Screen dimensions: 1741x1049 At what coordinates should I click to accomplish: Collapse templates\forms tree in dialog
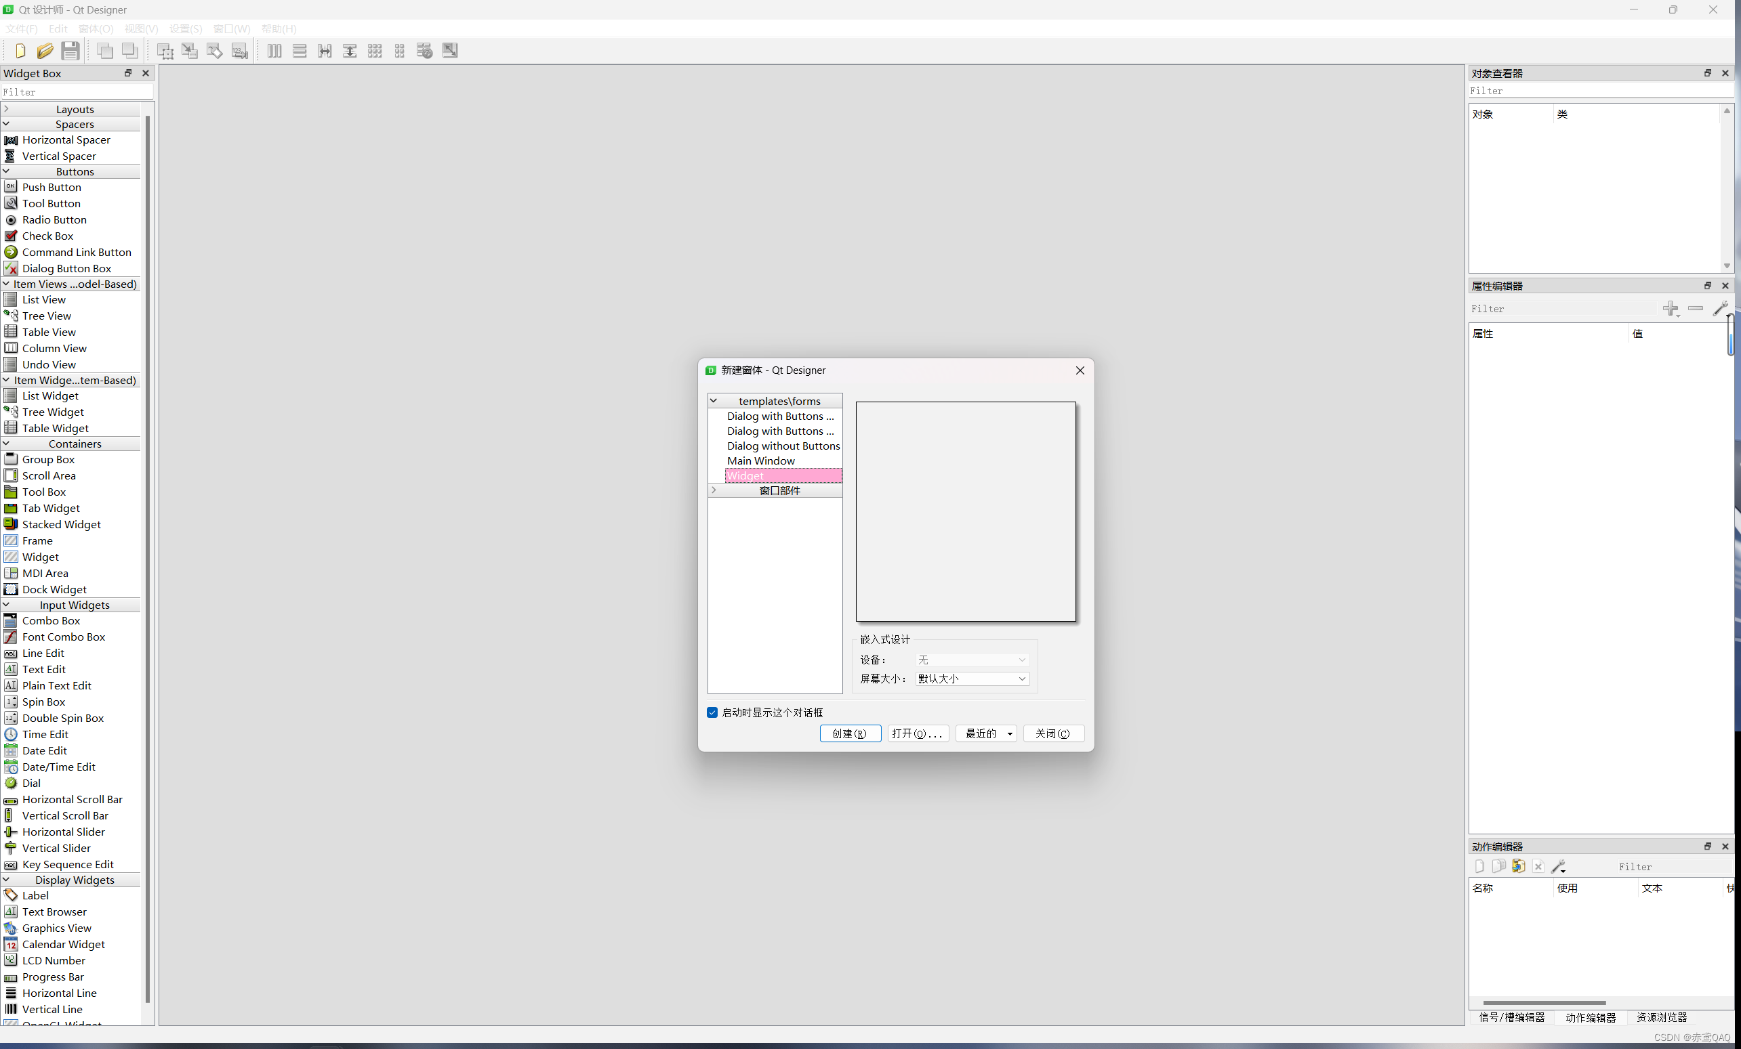click(x=714, y=400)
